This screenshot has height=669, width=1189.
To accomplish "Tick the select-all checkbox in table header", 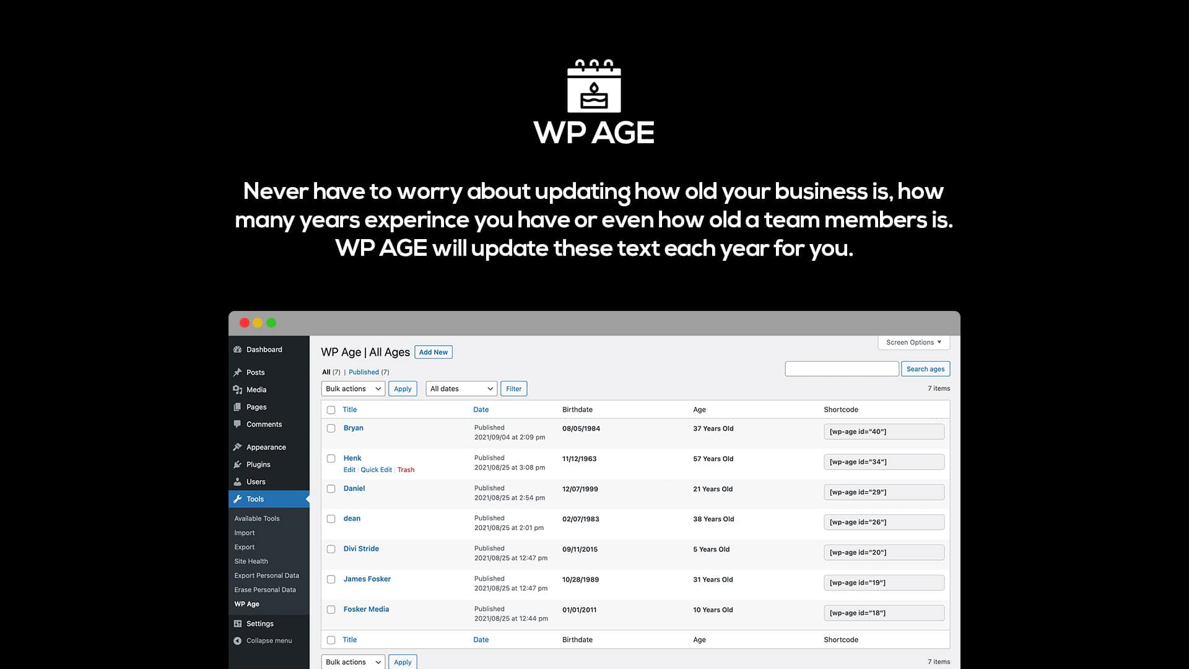I will [x=331, y=410].
